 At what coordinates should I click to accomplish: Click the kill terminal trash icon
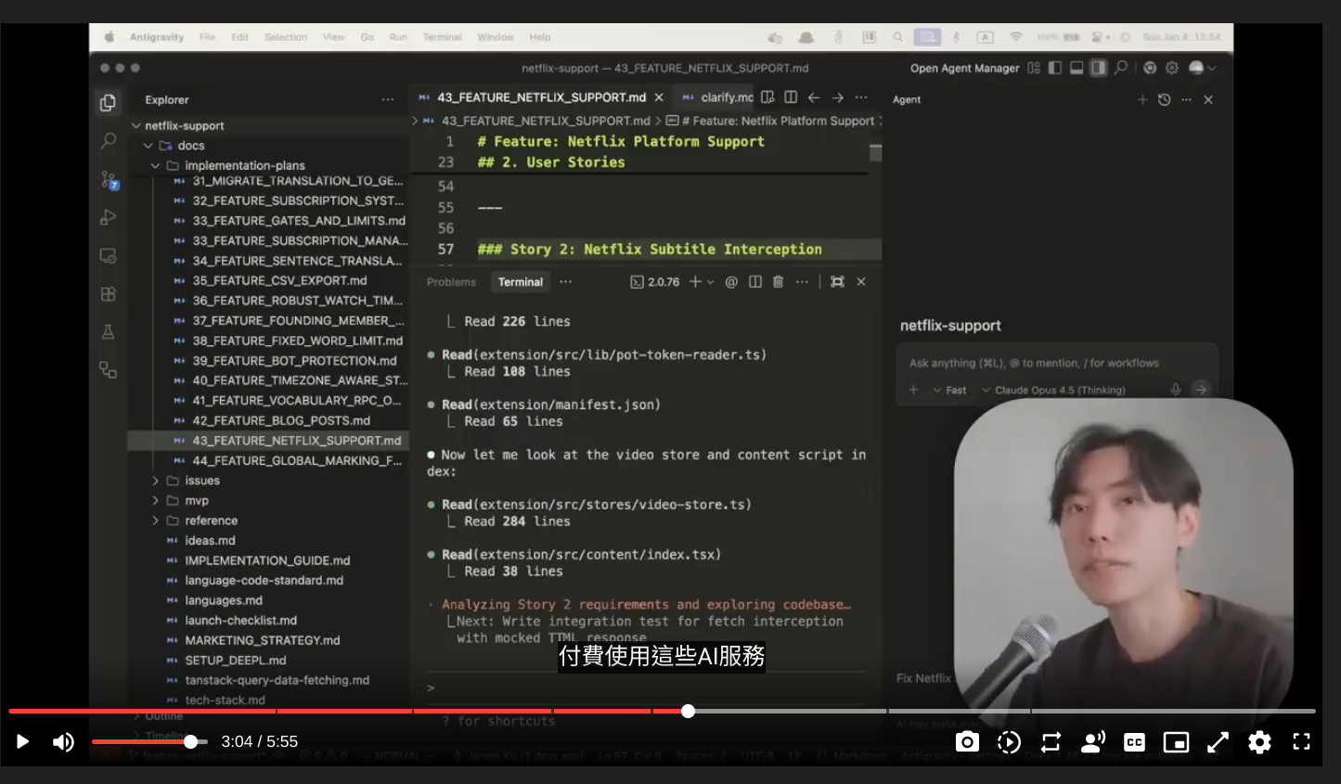[x=778, y=281]
